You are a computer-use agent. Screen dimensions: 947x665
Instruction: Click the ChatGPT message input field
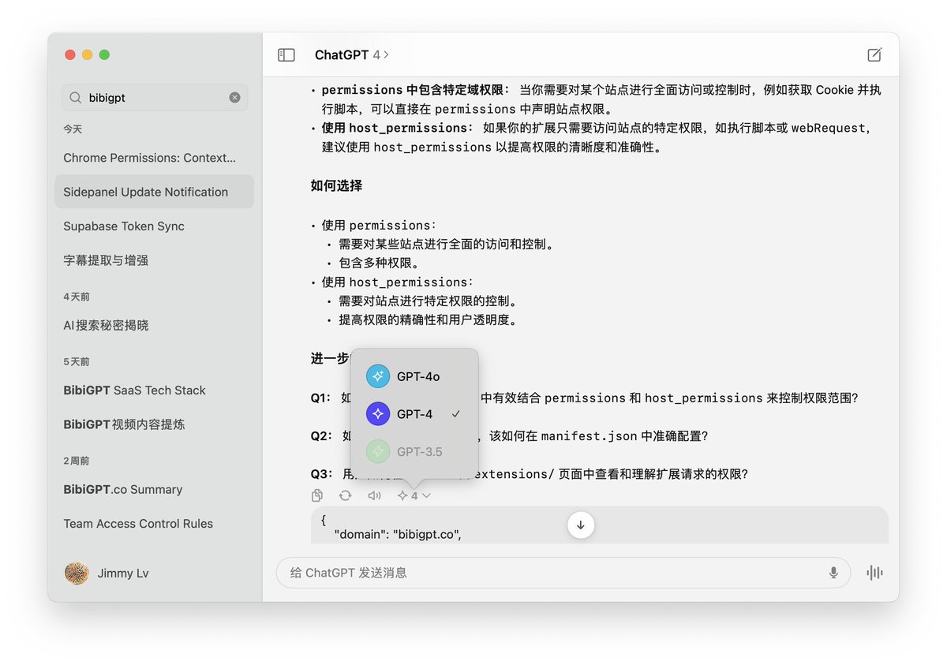point(563,573)
